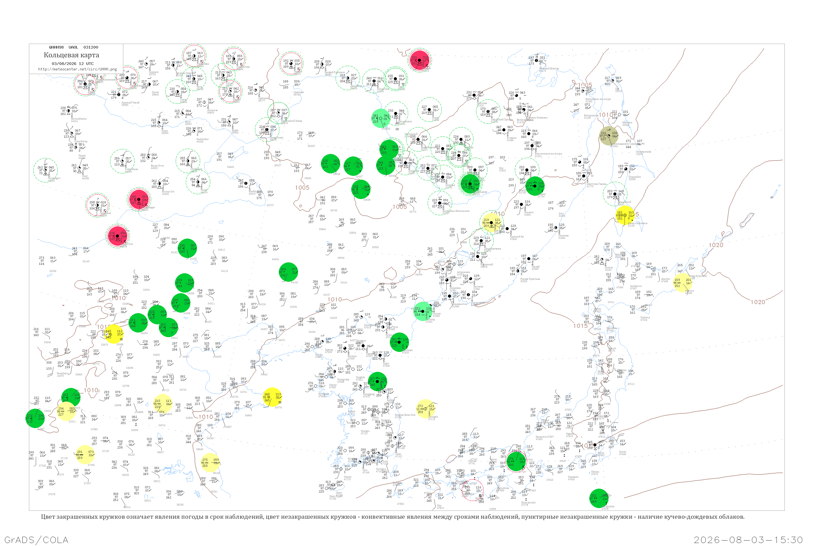The image size is (820, 546).
Task: Click the station label "Baruun-Urt"
Action: [168, 192]
